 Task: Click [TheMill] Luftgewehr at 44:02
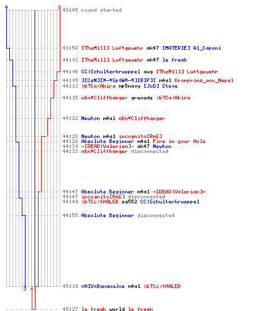click(112, 60)
